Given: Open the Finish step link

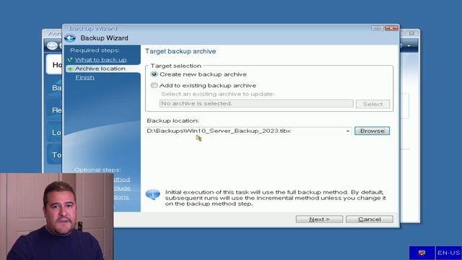Looking at the screenshot, I should click(85, 77).
